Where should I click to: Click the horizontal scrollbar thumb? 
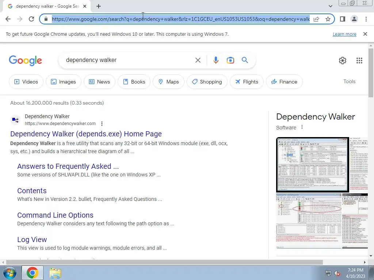tap(164, 262)
